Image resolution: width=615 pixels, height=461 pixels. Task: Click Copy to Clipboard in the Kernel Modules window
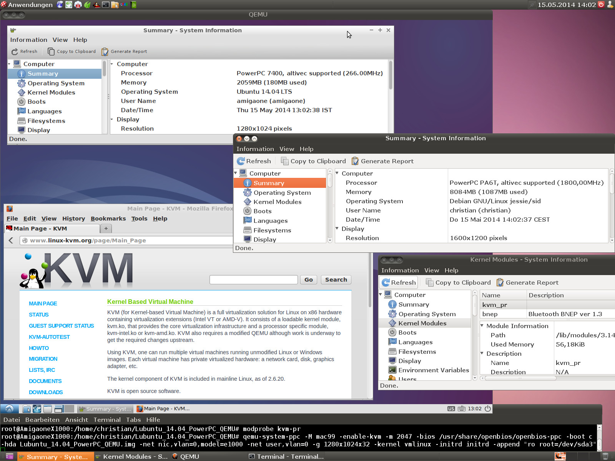459,283
